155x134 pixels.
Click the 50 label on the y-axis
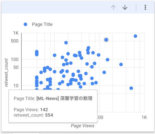[x=16, y=67]
